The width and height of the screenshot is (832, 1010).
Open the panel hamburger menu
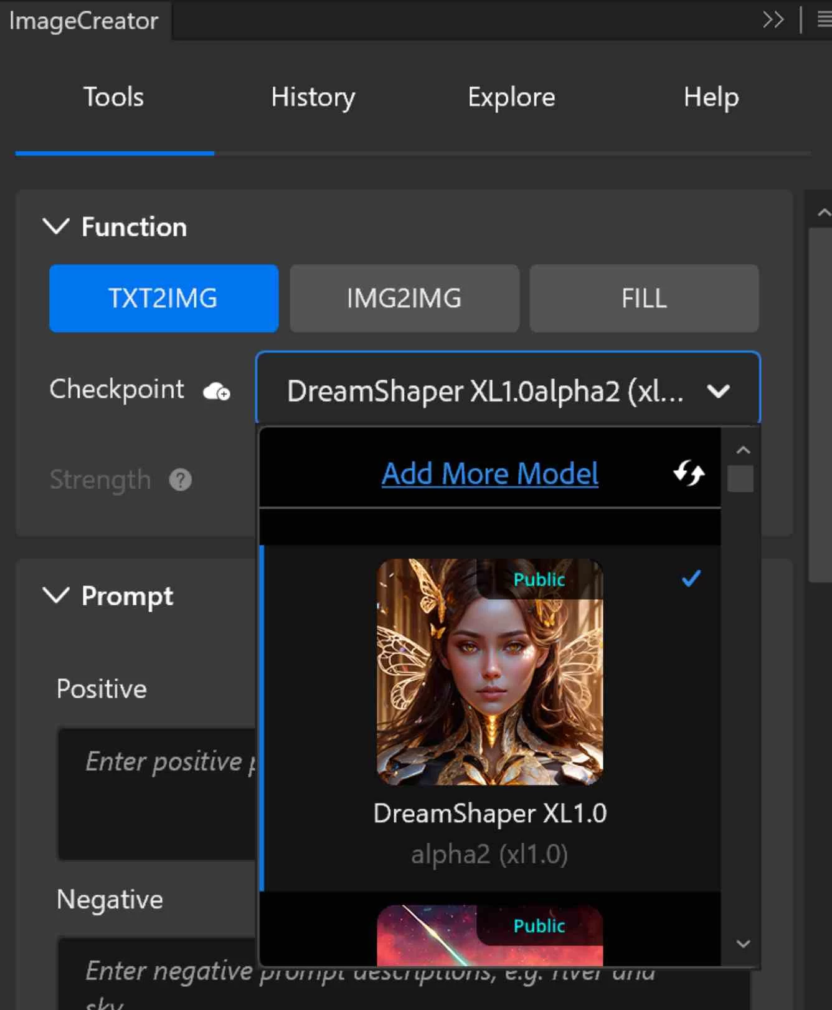(x=823, y=20)
